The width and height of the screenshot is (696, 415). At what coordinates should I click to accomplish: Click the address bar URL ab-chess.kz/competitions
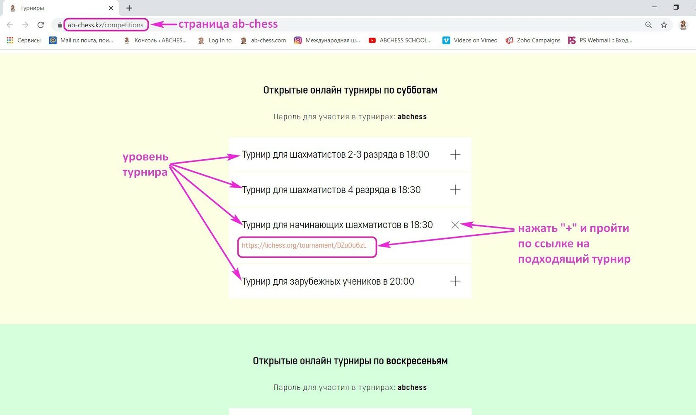tap(105, 25)
